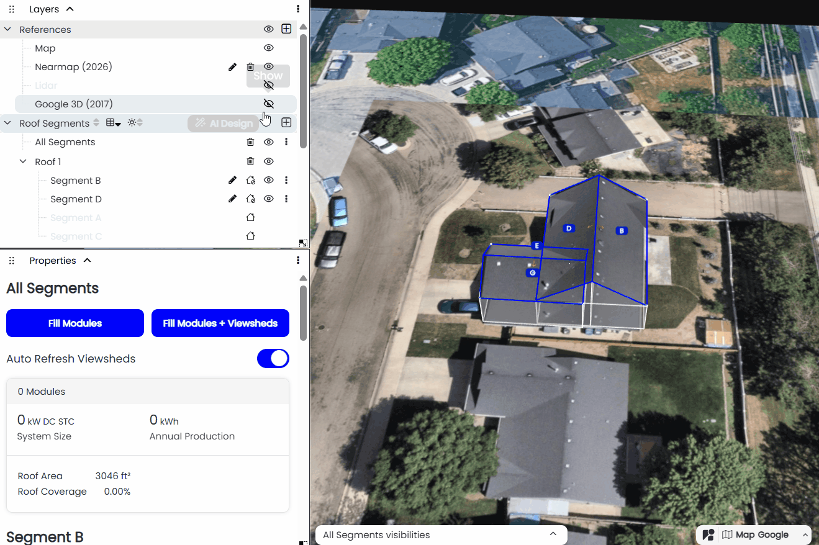Add a new roof segment with plus icon
Screen dimensions: 819x545
[286, 123]
